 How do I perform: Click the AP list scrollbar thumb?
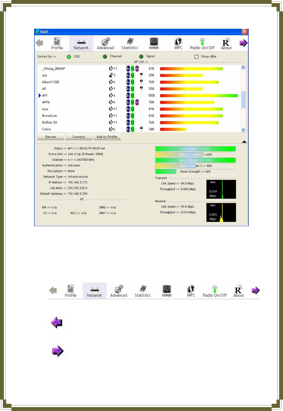(243, 99)
